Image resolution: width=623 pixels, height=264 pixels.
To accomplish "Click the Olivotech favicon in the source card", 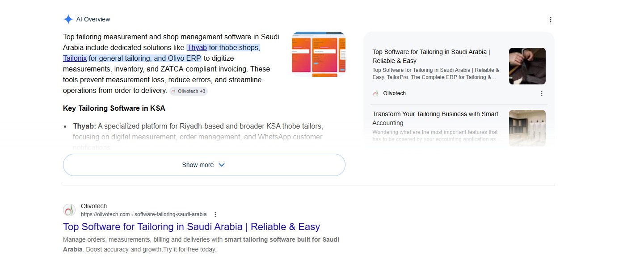I will 376,93.
